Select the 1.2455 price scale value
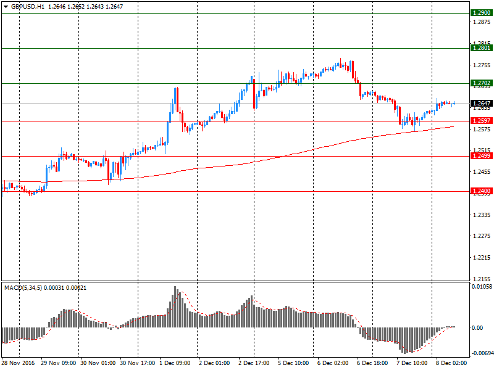 [x=482, y=172]
